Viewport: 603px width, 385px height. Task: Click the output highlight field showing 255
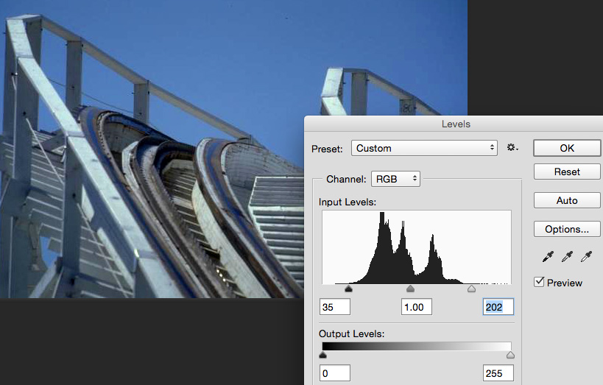tap(498, 373)
